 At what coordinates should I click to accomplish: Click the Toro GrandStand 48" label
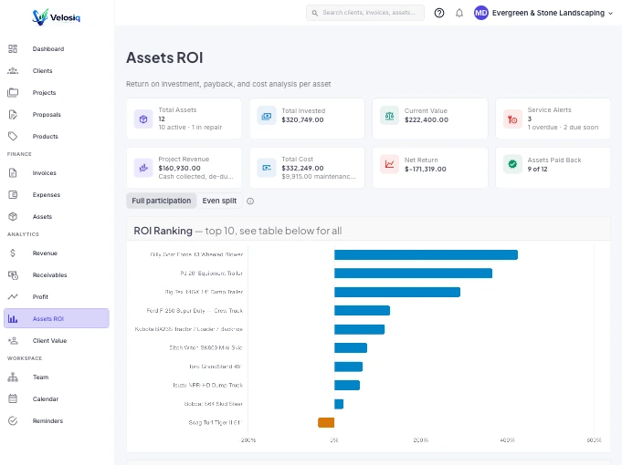point(216,367)
